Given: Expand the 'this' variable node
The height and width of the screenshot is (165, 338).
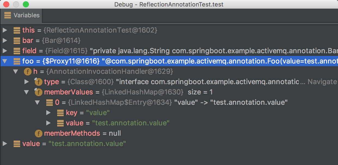Looking at the screenshot, I should pos(5,30).
